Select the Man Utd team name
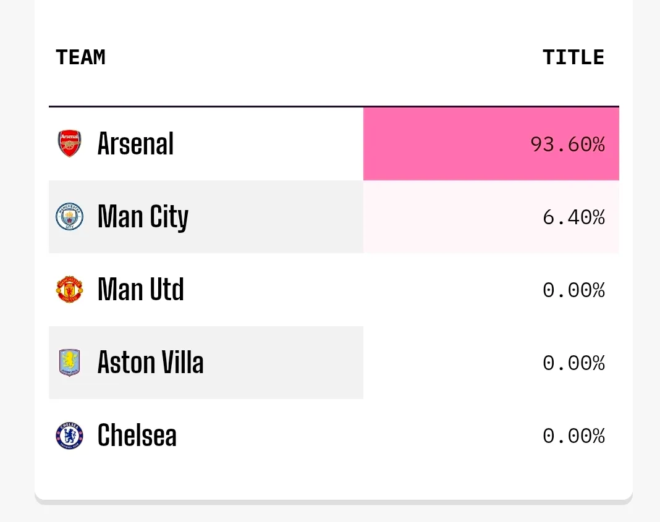Image resolution: width=660 pixels, height=522 pixels. [140, 290]
